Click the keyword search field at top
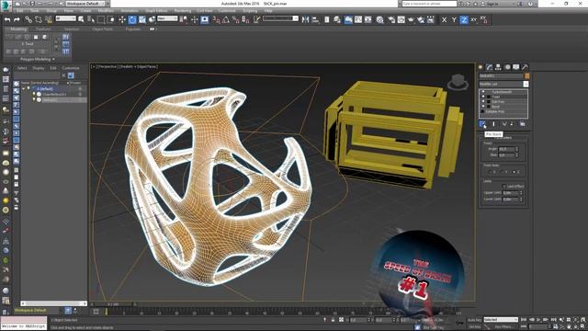The width and height of the screenshot is (588, 331). [429, 4]
